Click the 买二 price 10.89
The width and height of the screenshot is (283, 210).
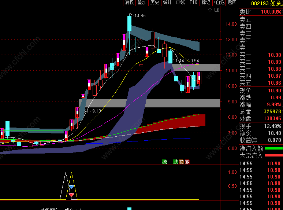[275, 62]
